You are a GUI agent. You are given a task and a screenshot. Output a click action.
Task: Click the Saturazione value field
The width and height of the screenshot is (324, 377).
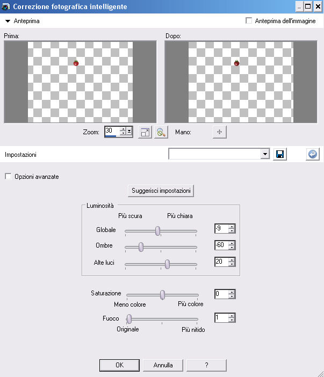tap(221, 294)
